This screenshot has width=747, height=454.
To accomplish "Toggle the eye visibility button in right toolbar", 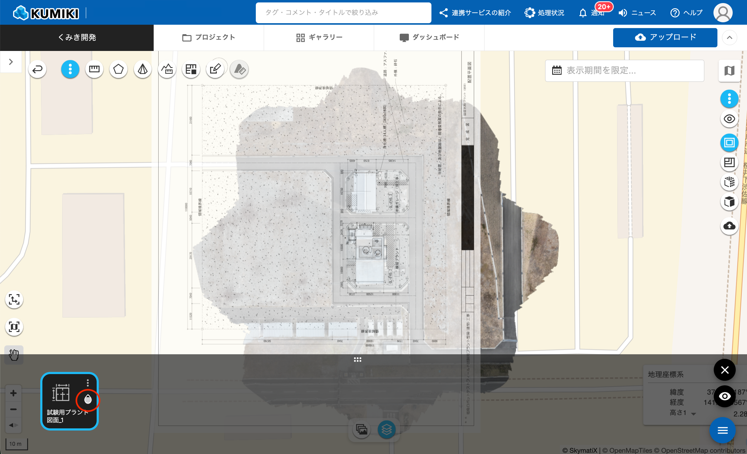I will coord(729,119).
